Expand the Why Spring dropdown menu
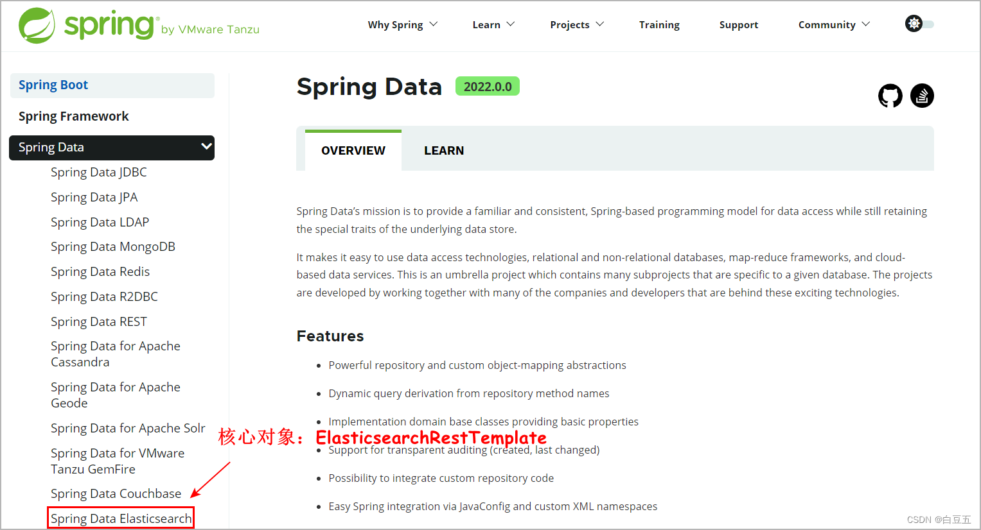The width and height of the screenshot is (981, 530). [402, 24]
